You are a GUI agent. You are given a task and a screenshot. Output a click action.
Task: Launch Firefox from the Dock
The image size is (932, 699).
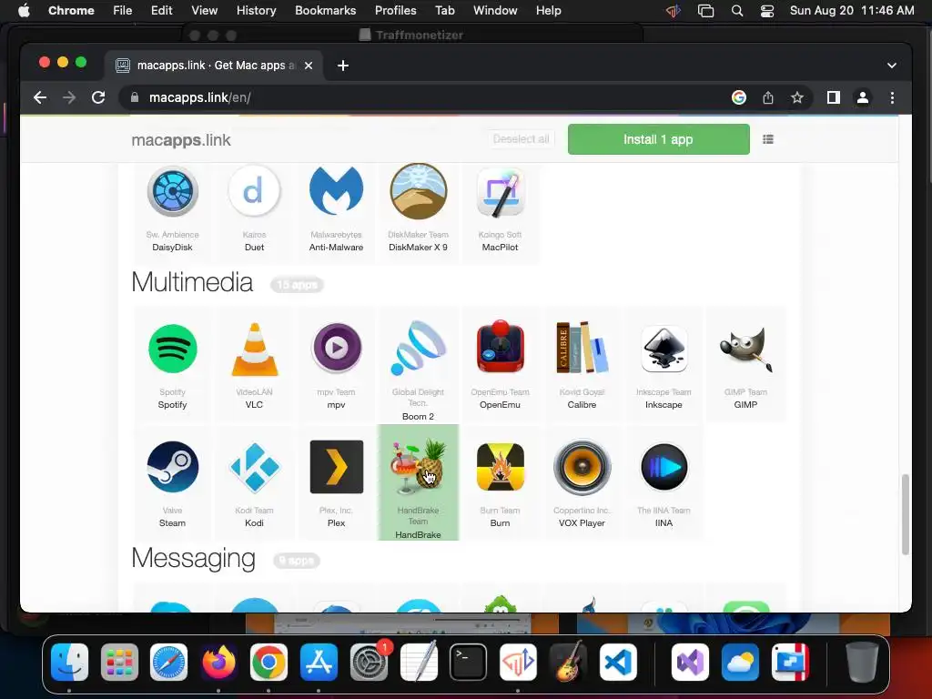pyautogui.click(x=218, y=662)
